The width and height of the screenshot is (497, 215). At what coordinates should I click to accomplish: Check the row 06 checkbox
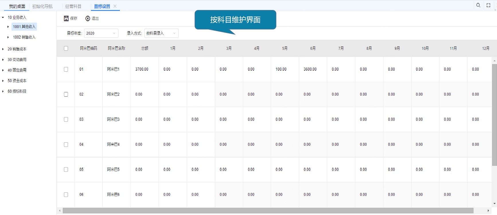coord(66,195)
